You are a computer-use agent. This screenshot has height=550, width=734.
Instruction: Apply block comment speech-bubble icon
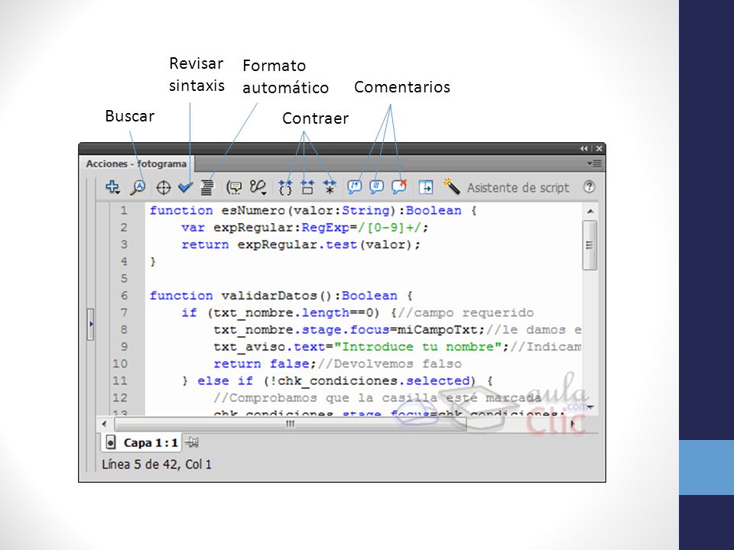point(354,187)
